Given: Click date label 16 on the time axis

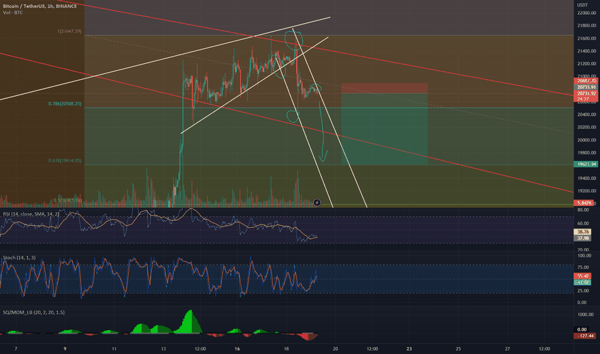Looking at the screenshot, I should (238, 349).
